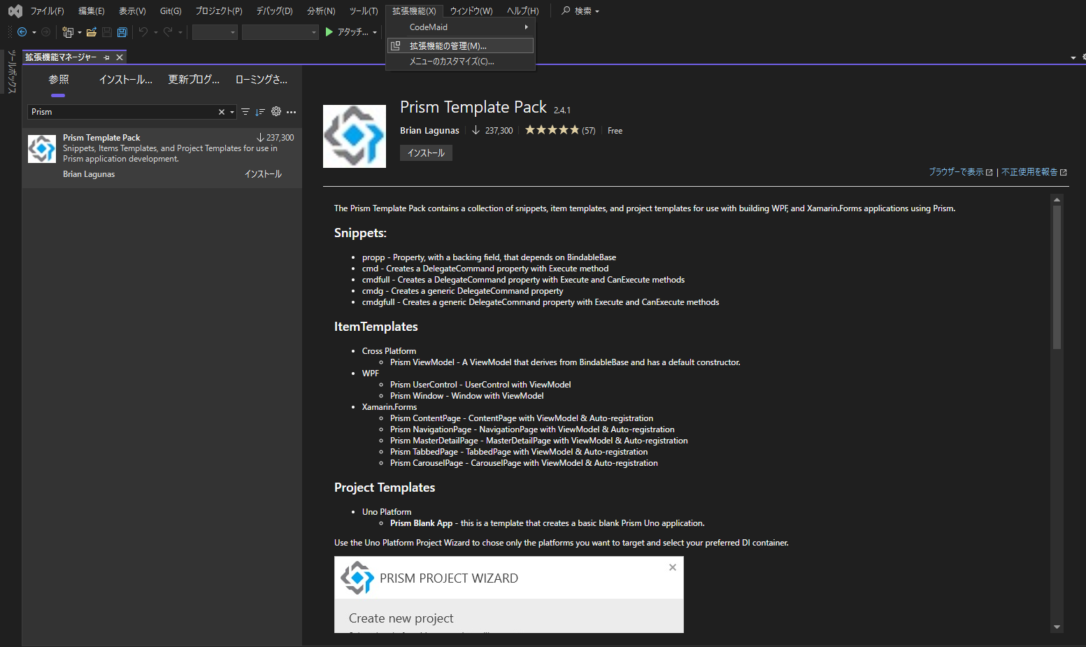
Task: Click the Prism search input field
Action: (x=123, y=112)
